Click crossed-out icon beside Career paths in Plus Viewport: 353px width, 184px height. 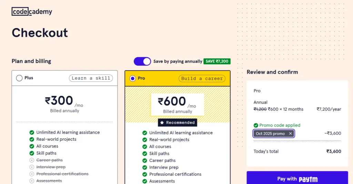[x=32, y=160]
